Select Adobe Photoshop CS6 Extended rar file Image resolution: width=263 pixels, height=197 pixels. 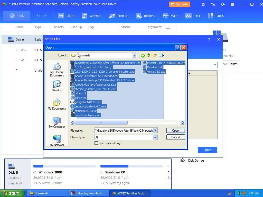click(x=102, y=80)
